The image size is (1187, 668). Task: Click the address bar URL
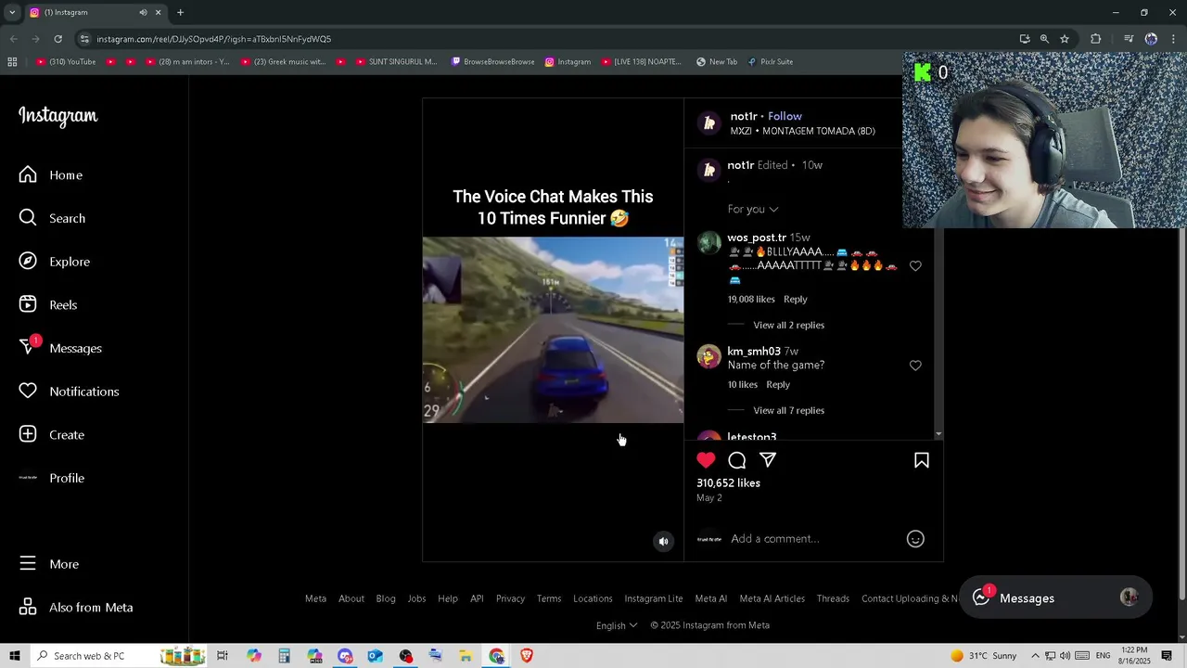[213, 39]
